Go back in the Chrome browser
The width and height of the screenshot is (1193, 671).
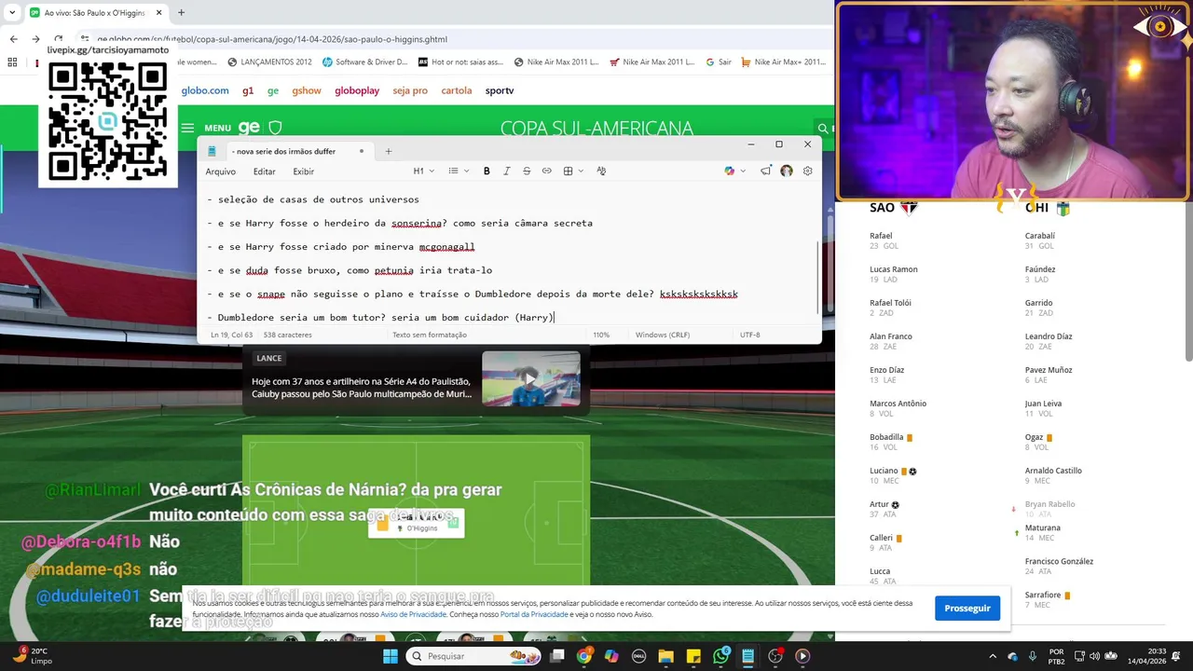point(13,39)
